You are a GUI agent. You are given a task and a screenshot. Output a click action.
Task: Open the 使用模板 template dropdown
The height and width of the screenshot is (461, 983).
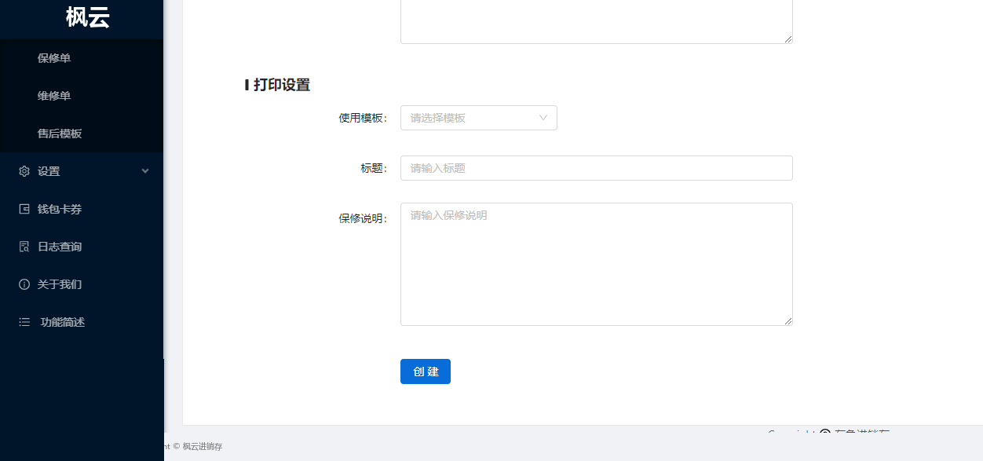(x=479, y=118)
